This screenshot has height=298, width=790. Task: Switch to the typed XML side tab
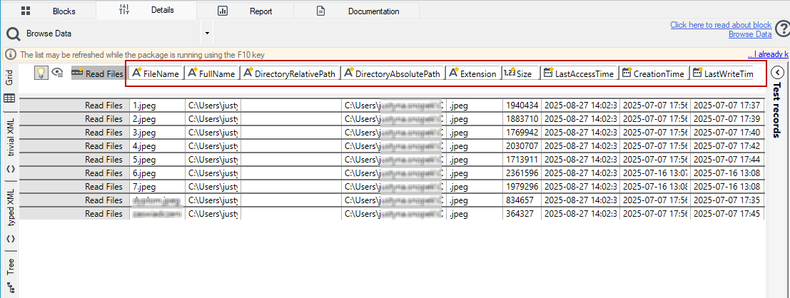coord(10,216)
